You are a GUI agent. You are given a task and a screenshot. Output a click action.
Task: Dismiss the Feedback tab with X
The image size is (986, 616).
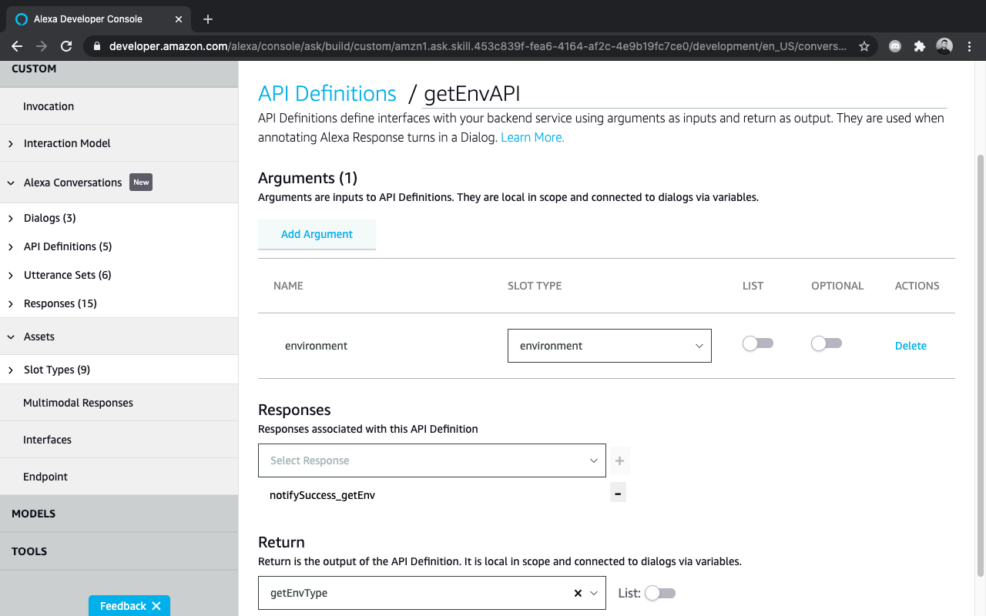point(156,606)
